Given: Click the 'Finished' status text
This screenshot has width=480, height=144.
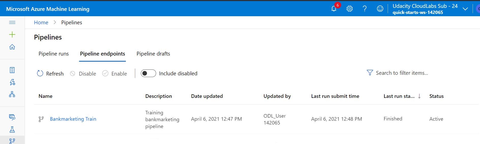Looking at the screenshot, I should (x=393, y=119).
